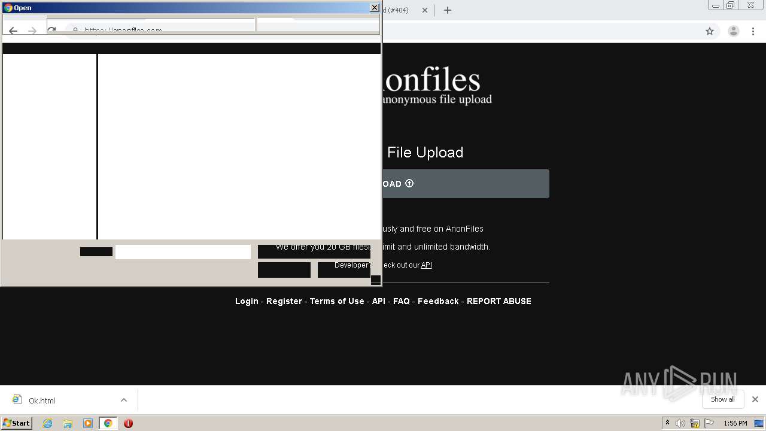Click the underlined API link for developers
Viewport: 766px width, 431px height.
pyautogui.click(x=426, y=265)
